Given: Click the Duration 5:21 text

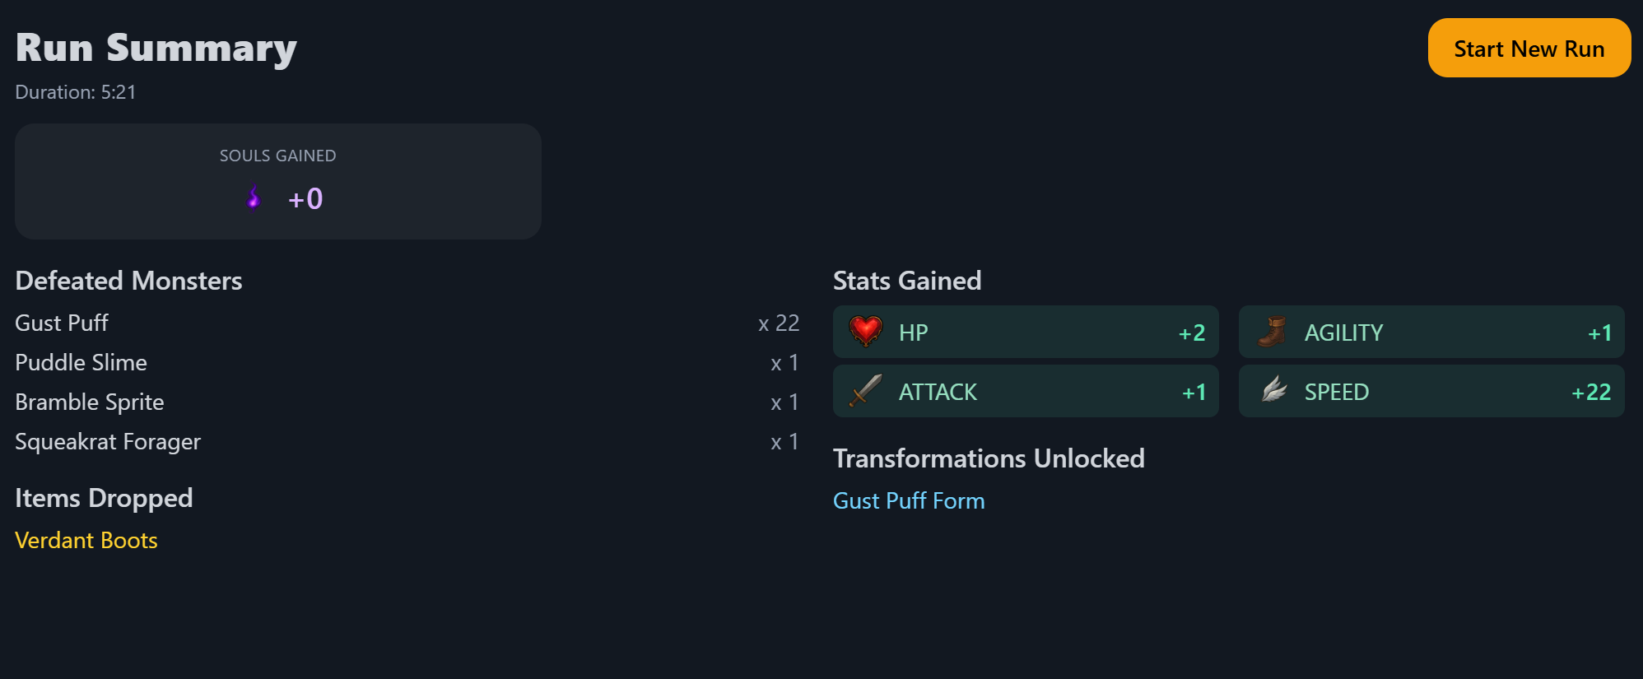Looking at the screenshot, I should coord(76,92).
